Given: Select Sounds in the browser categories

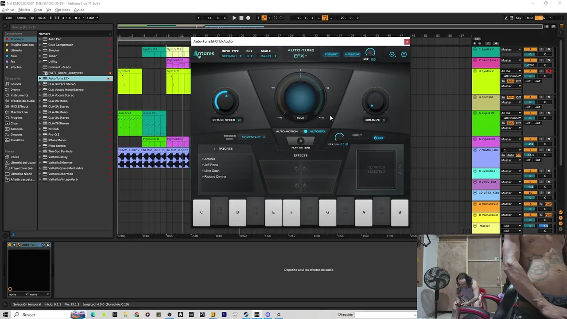Looking at the screenshot, I should pyautogui.click(x=16, y=84).
